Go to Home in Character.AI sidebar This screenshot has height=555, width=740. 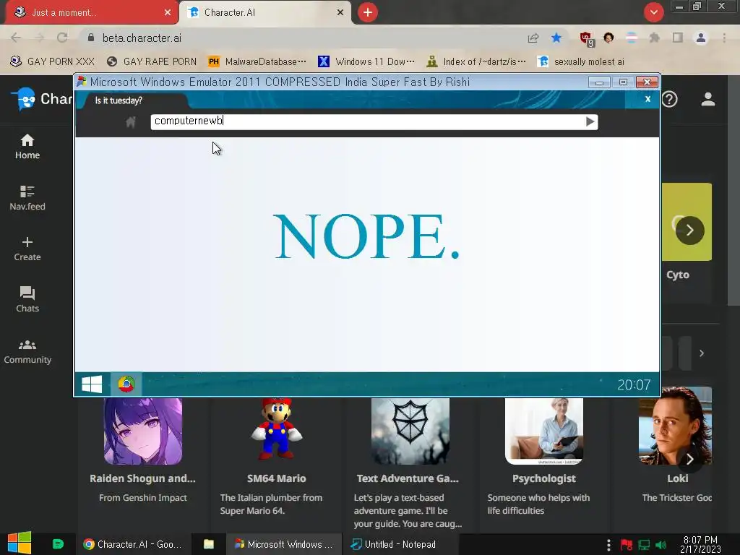click(x=27, y=147)
